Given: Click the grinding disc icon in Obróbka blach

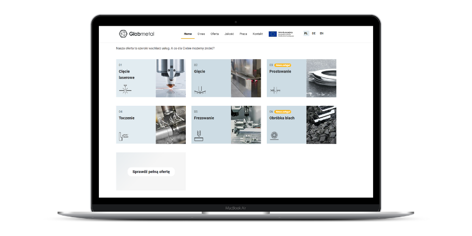Looking at the screenshot, I should tap(274, 135).
